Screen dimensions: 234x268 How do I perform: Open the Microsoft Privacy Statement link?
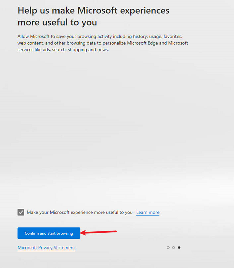(46, 248)
